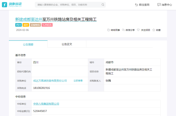
Task: Toggle the 关注项目 heart icon
Action: click(x=138, y=30)
